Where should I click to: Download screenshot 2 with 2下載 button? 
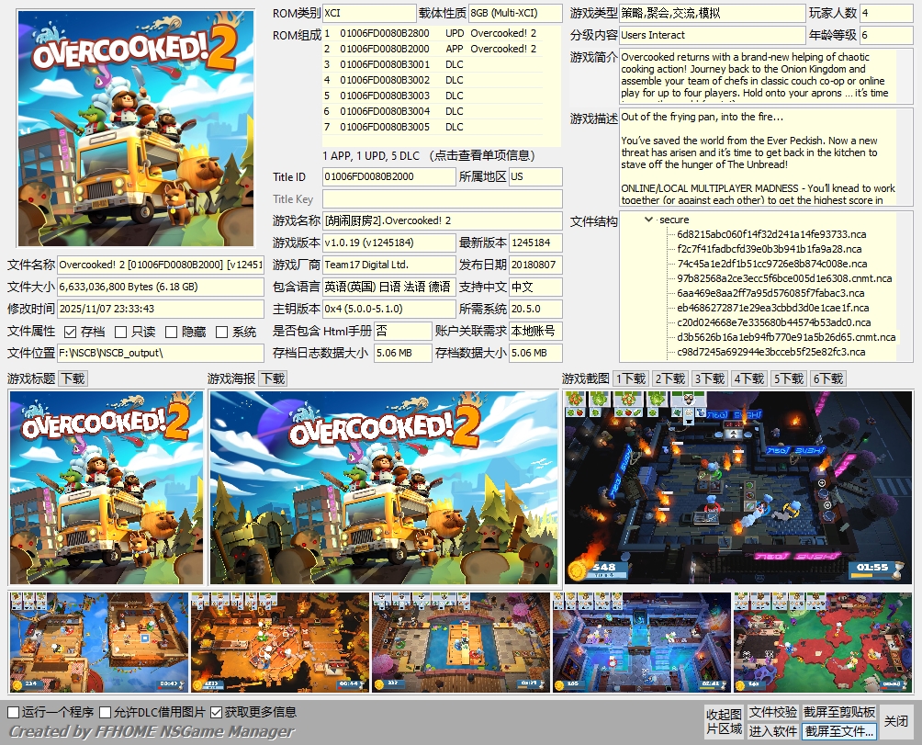coord(670,378)
